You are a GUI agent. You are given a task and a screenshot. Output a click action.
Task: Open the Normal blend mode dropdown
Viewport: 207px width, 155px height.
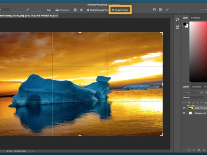click(194, 98)
